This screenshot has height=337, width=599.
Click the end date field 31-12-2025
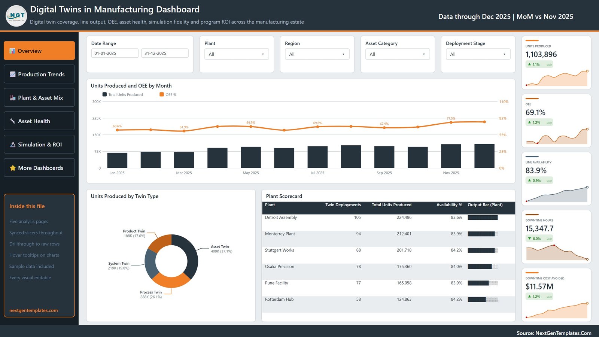165,53
